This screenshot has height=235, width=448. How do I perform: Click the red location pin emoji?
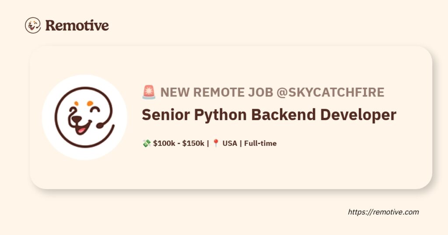[x=216, y=143]
